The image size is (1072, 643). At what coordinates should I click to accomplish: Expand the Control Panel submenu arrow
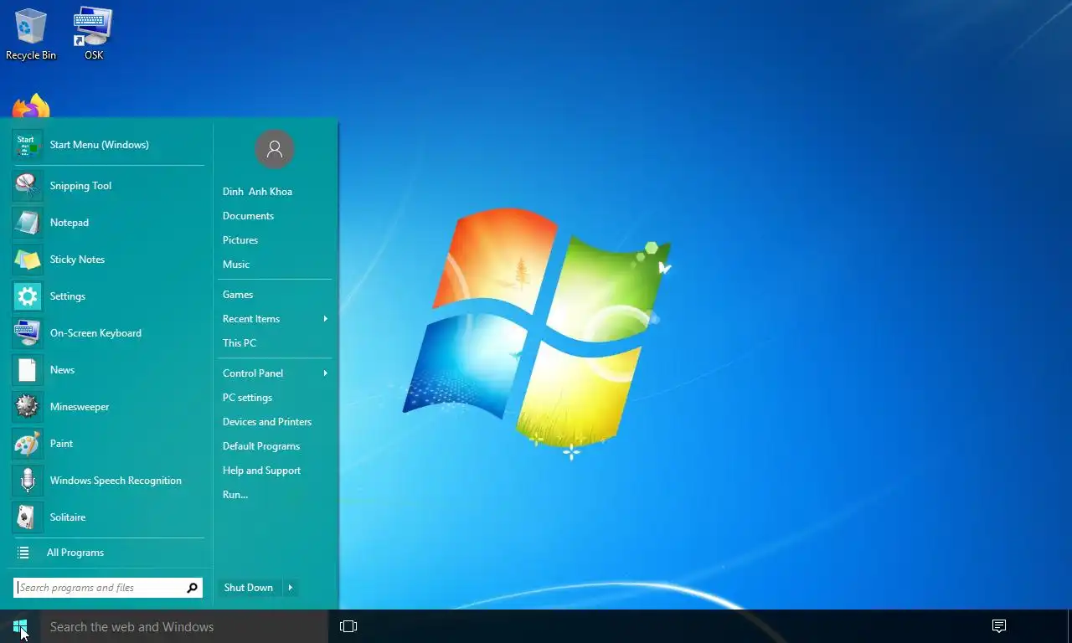point(325,373)
